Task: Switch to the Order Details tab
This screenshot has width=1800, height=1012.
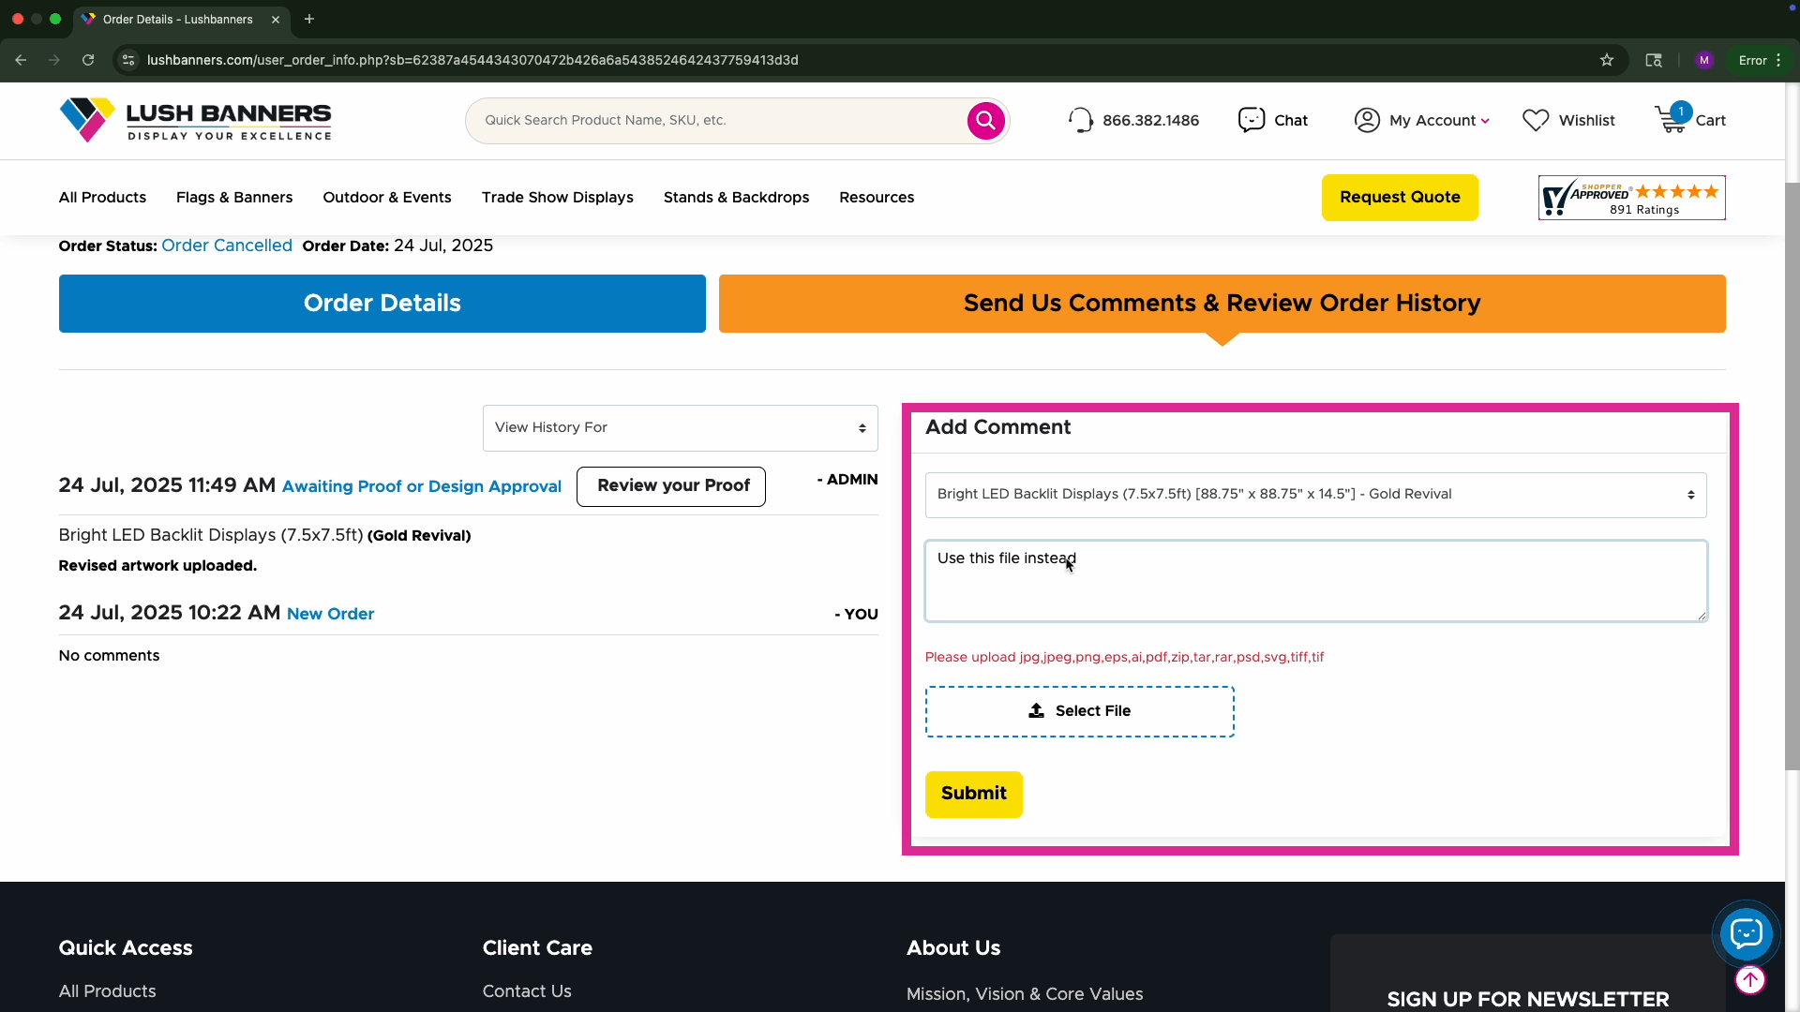Action: [x=382, y=304]
